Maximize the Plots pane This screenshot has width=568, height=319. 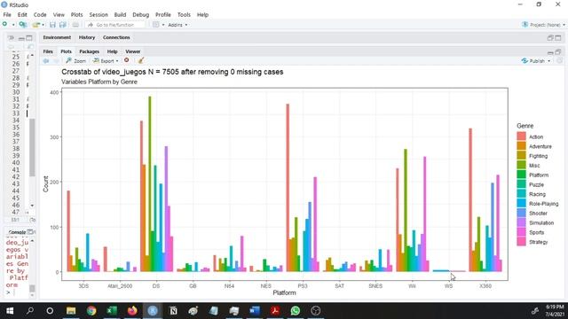(558, 52)
